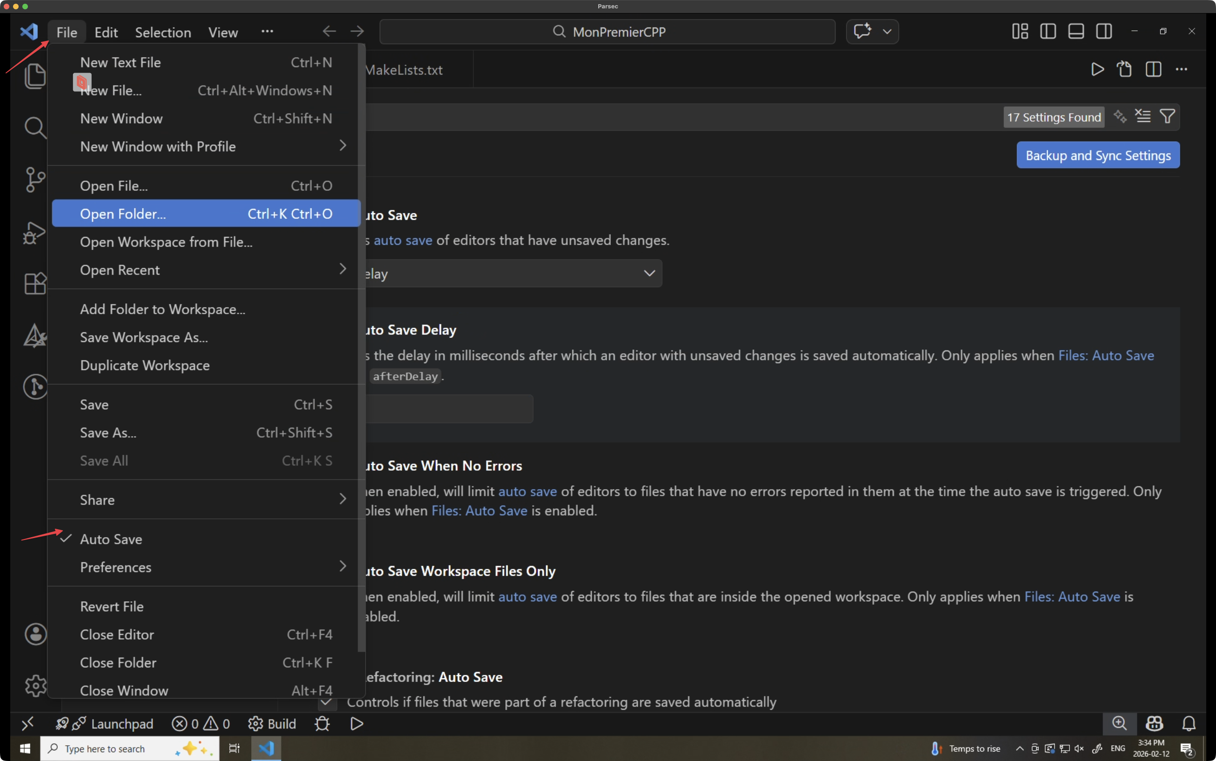Click the zoom magnifier icon in the status bar

pos(1119,723)
